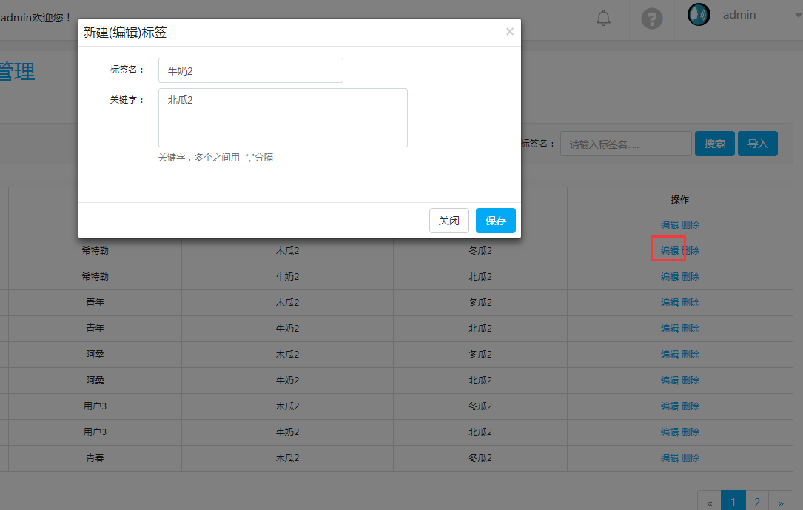This screenshot has height=510, width=803.
Task: Go to previous page with « arrow
Action: click(709, 502)
